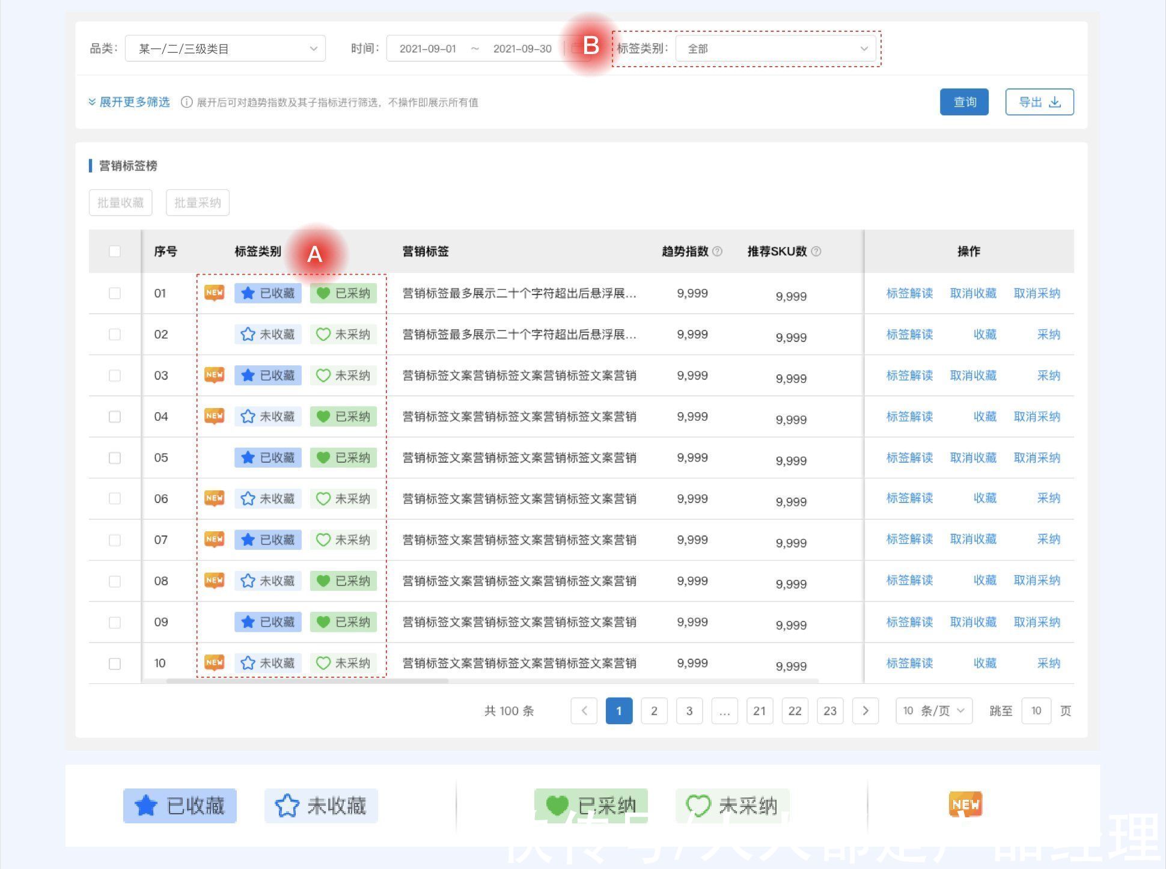Toggle the select-all checkbox in table header
The image size is (1166, 869).
pyautogui.click(x=115, y=252)
